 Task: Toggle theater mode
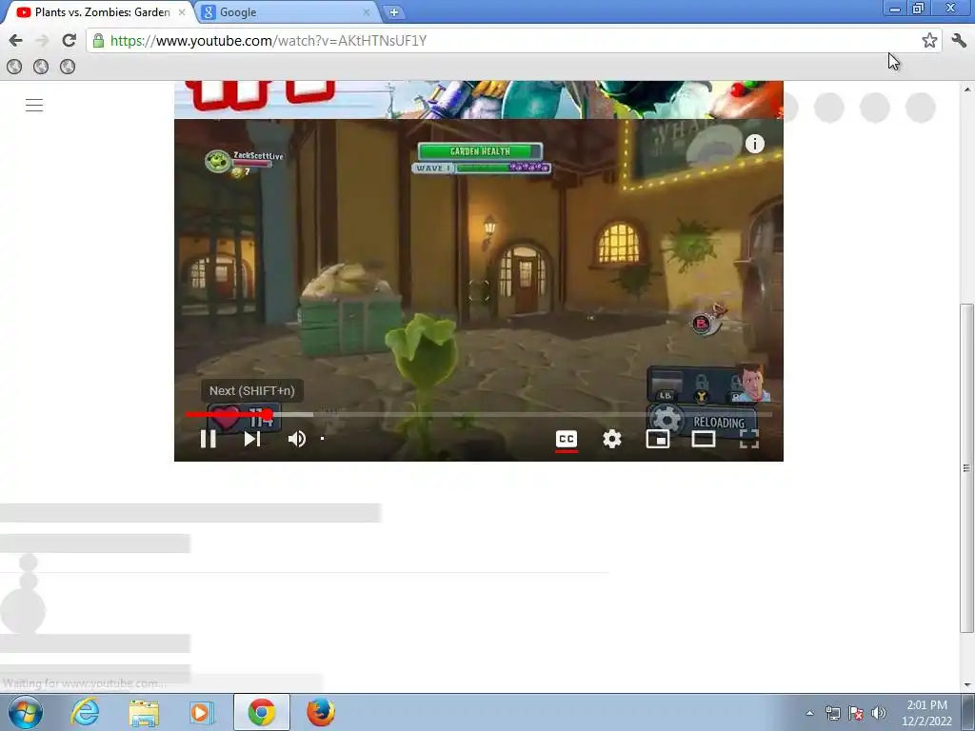tap(704, 439)
